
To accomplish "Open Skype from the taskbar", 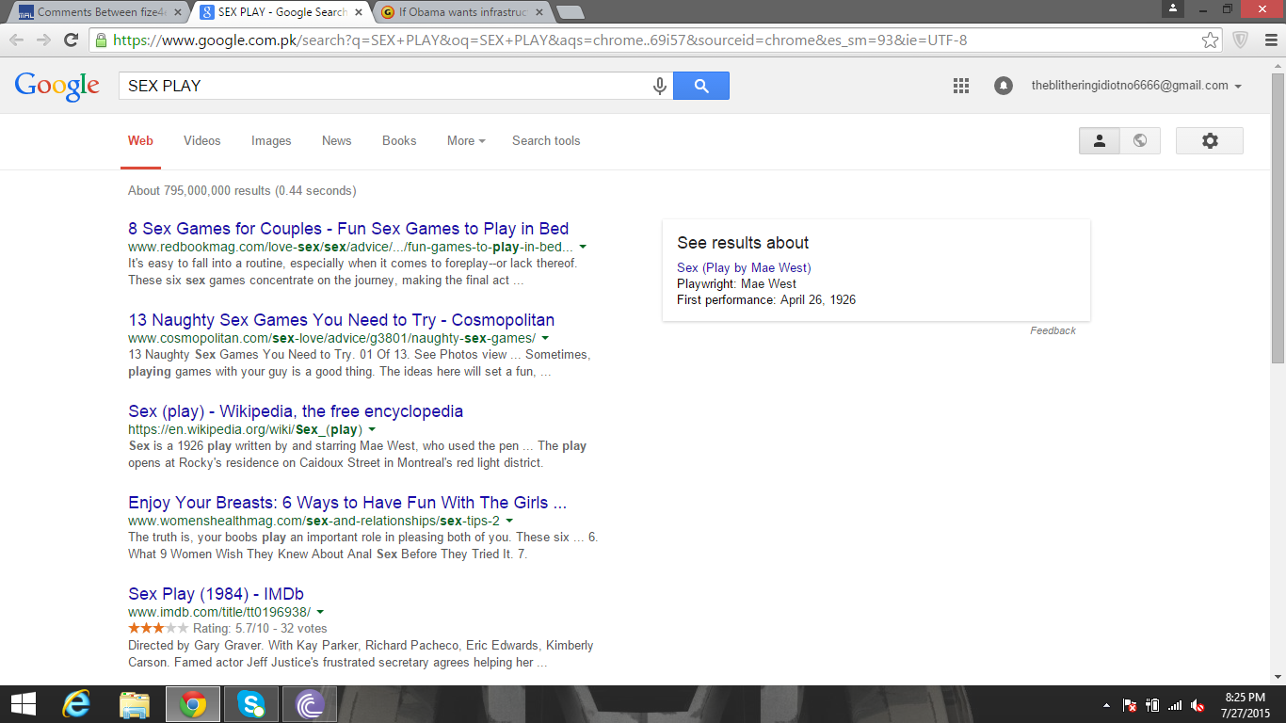I will (251, 704).
